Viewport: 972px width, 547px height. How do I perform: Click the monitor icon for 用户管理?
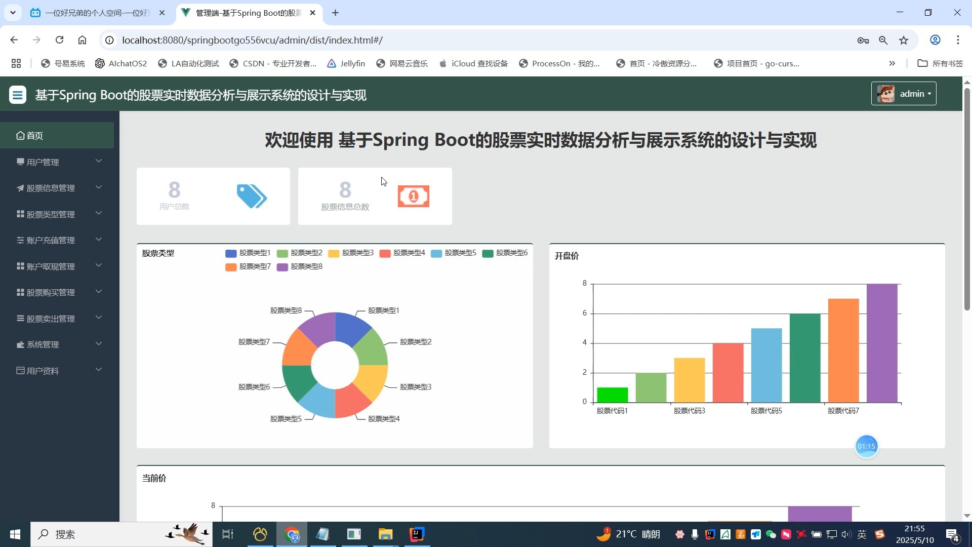coord(20,162)
